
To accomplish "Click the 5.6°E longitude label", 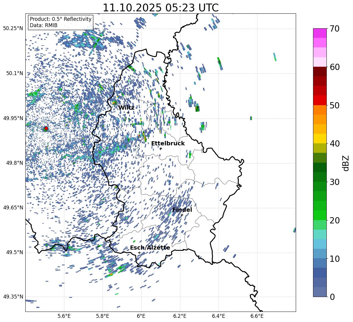I will (64, 316).
